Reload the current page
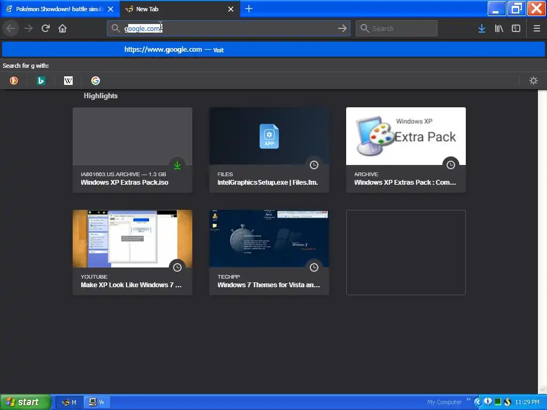The image size is (547, 410). coord(45,28)
